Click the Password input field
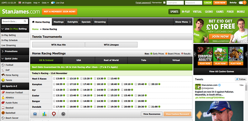This screenshot has width=248, height=121. 194,3
